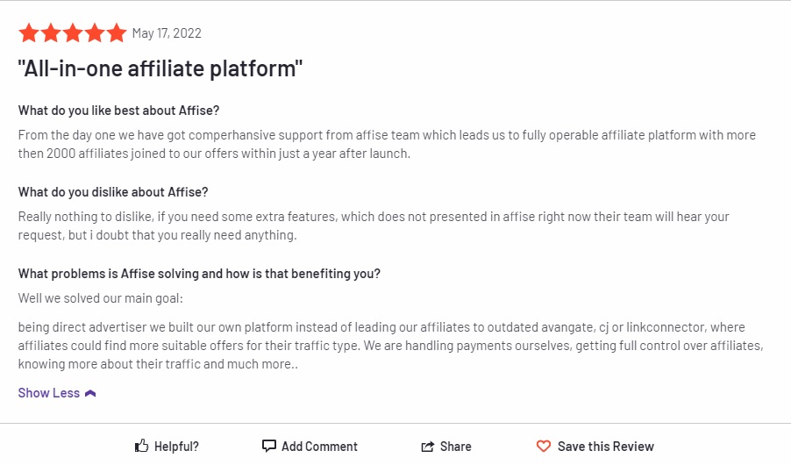Click the heart Save icon
The width and height of the screenshot is (791, 465).
click(x=544, y=447)
